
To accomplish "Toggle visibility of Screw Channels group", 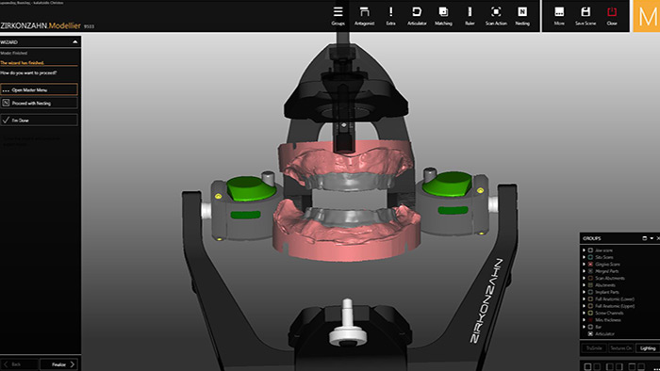I will click(x=590, y=313).
